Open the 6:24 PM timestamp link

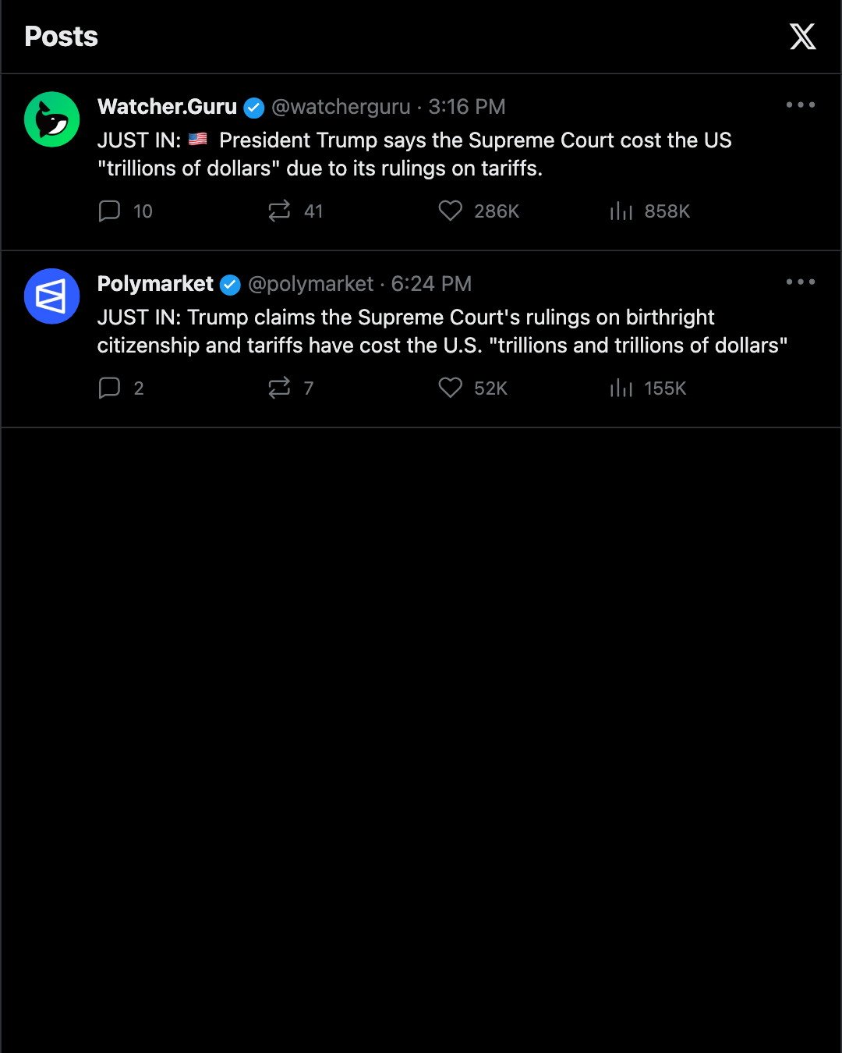coord(431,284)
